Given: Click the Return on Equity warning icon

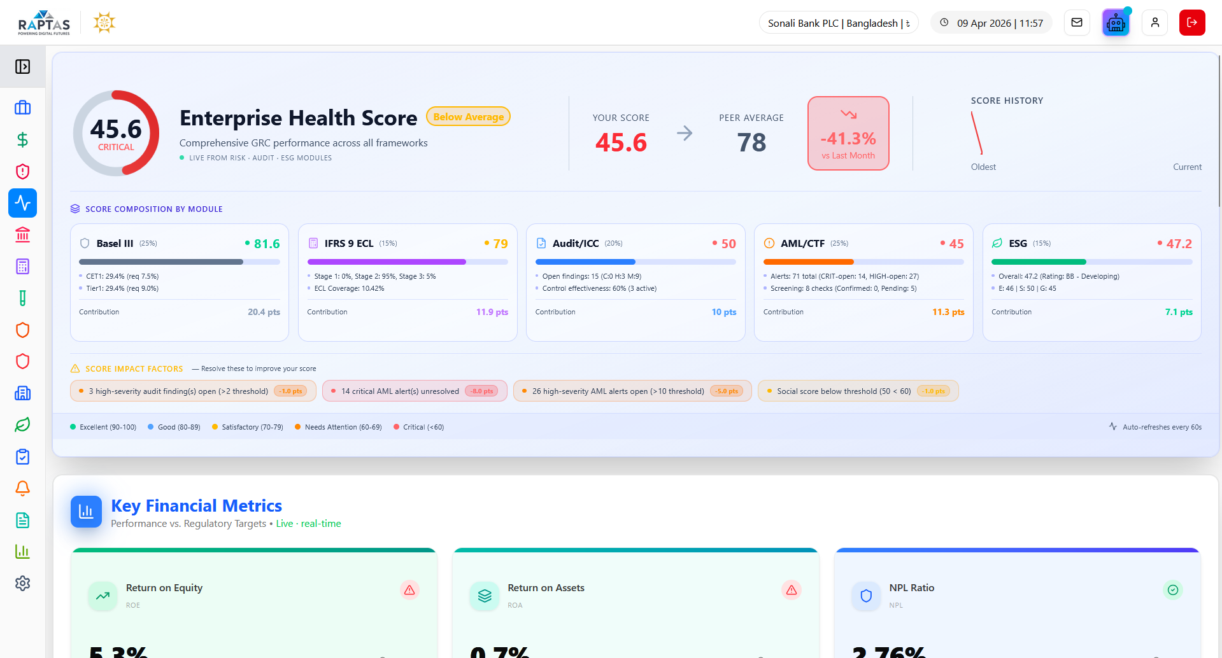Looking at the screenshot, I should click(x=409, y=590).
